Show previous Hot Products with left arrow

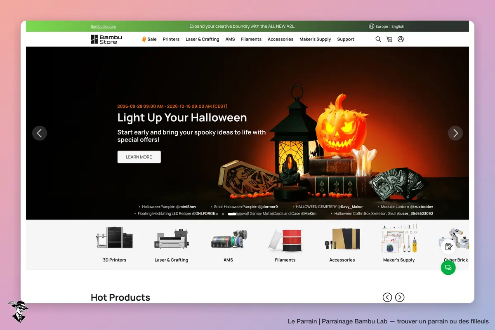point(387,297)
